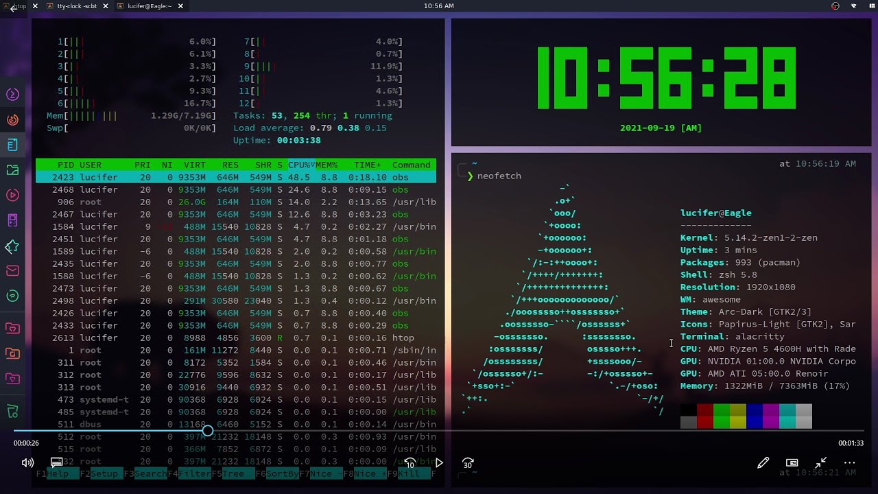Click the top bar 10:56 AM clock
This screenshot has height=494, width=878.
click(439, 6)
